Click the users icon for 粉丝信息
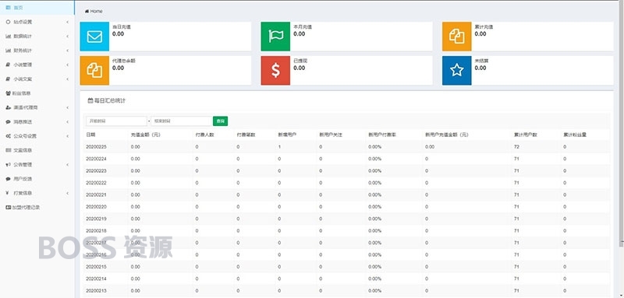 [x=9, y=93]
